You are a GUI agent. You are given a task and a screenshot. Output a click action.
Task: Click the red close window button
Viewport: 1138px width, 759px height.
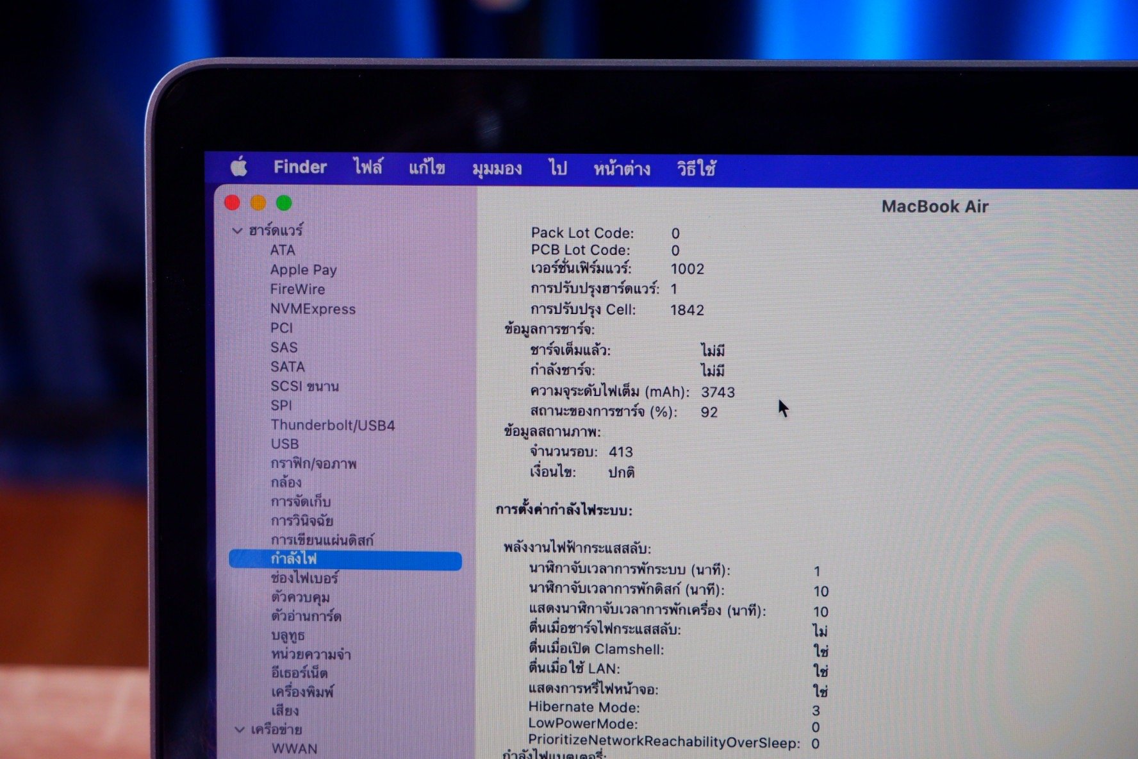point(233,203)
